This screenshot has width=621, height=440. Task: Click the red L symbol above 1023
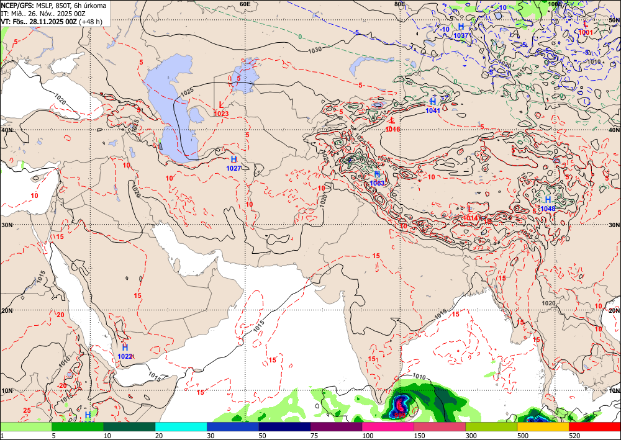tap(222, 106)
